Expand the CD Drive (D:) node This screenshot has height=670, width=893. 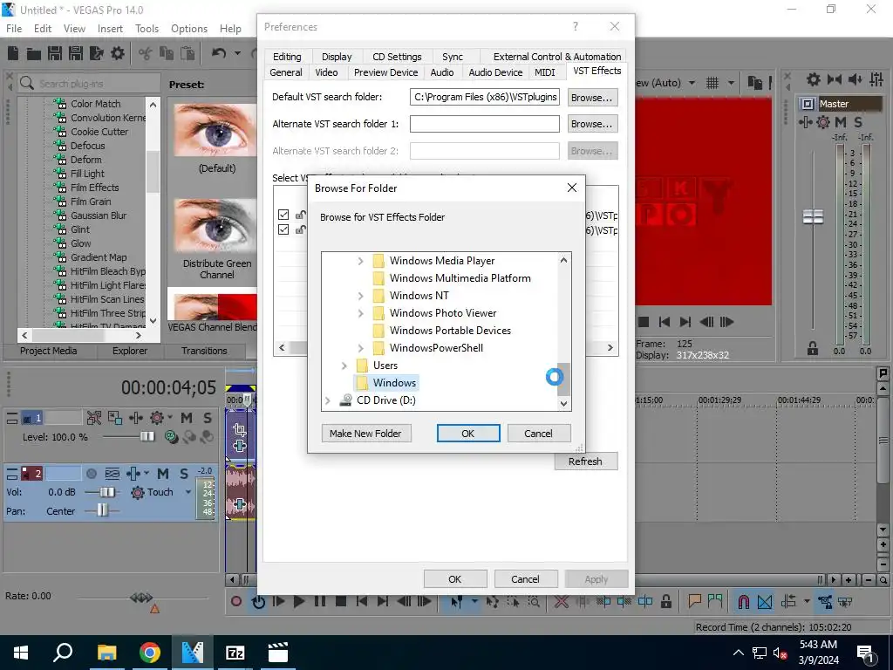[x=328, y=400]
